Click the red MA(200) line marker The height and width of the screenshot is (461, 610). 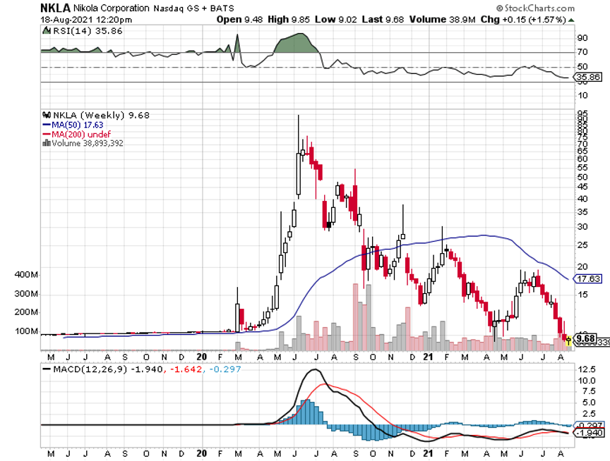pyautogui.click(x=47, y=134)
